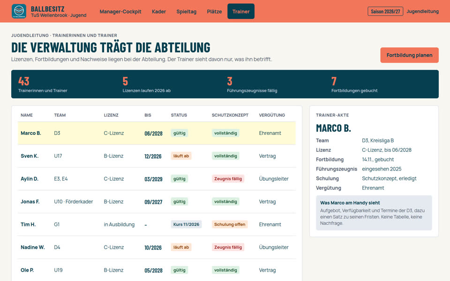This screenshot has width=450, height=281.
Task: Switch to Plätze in the navigation
Action: point(214,11)
